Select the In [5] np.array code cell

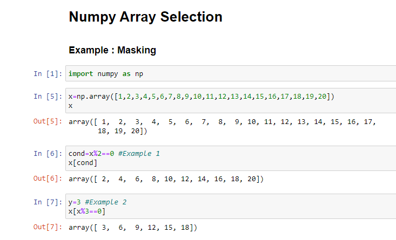pyautogui.click(x=231, y=101)
